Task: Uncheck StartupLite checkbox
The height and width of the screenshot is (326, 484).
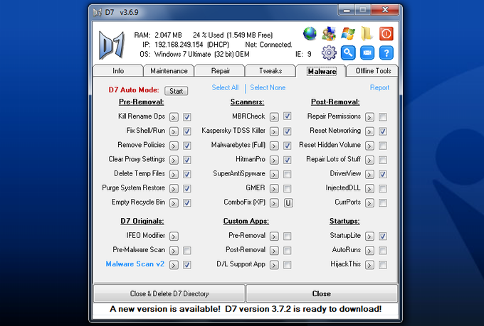Action: pos(383,237)
